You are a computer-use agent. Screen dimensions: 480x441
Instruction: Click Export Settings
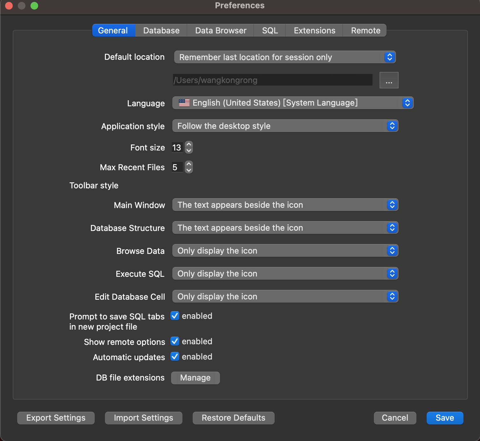pyautogui.click(x=56, y=418)
